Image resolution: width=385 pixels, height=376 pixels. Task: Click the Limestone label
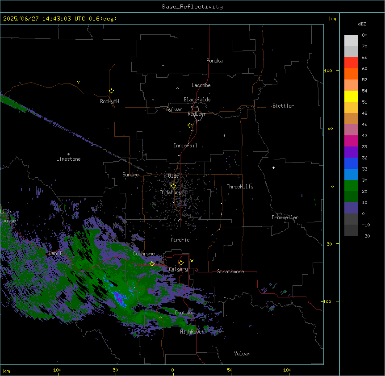coord(68,159)
